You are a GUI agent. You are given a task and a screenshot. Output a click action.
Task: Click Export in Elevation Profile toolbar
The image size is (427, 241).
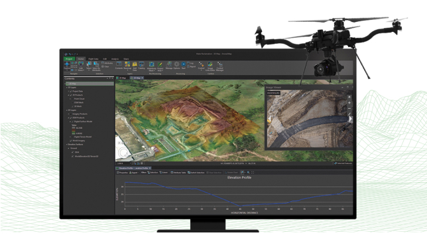pos(133,173)
